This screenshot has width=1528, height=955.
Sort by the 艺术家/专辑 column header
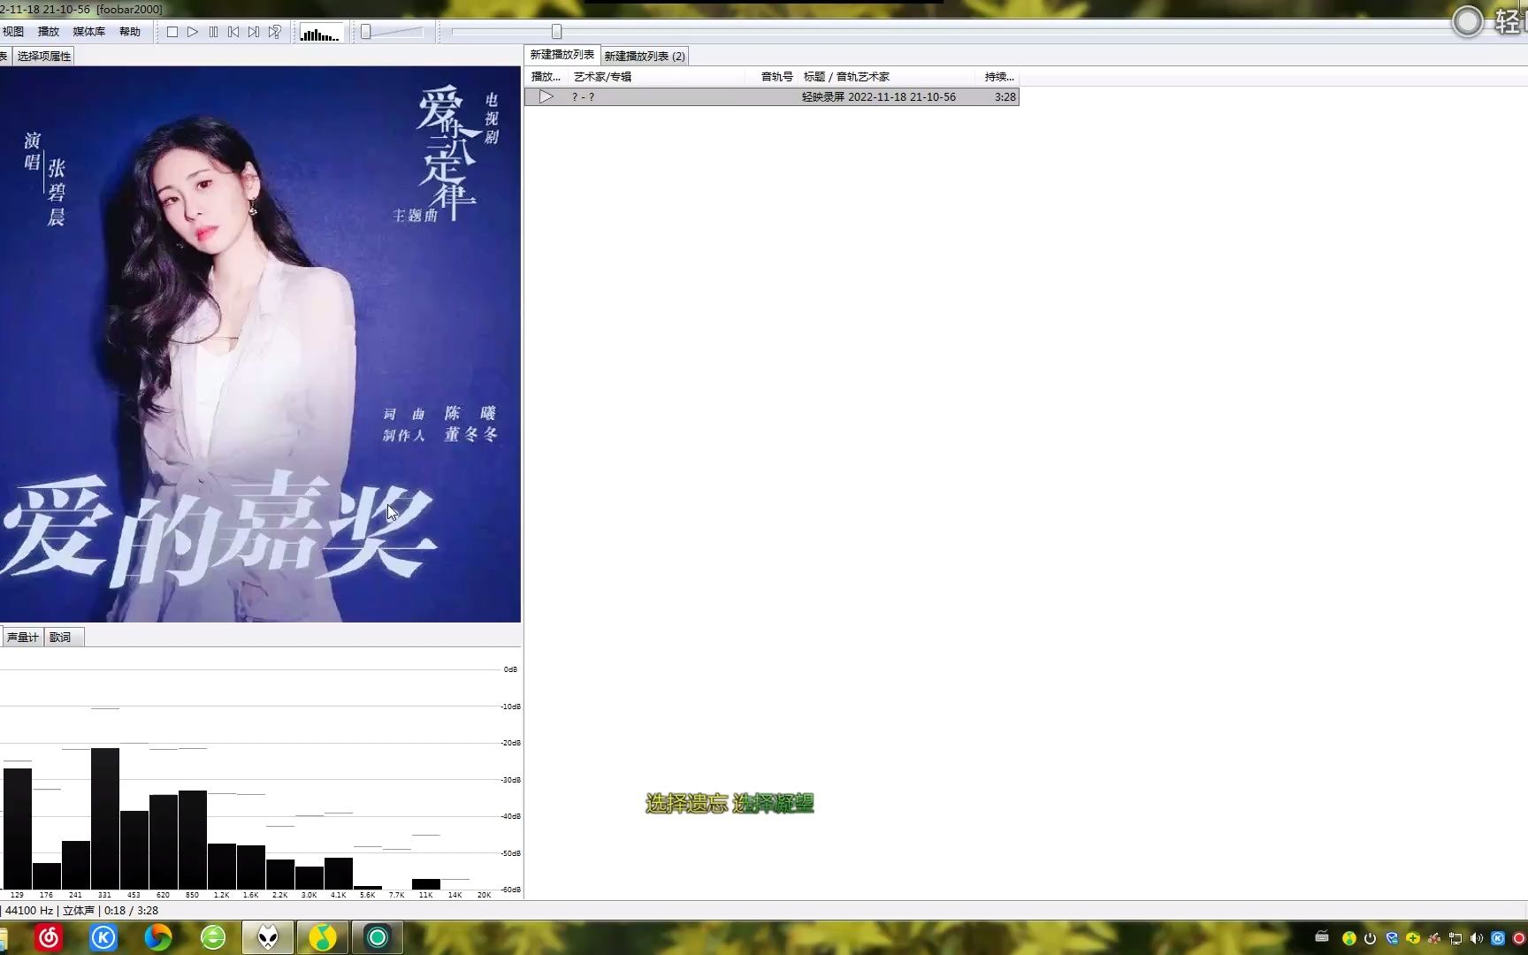pyautogui.click(x=657, y=77)
